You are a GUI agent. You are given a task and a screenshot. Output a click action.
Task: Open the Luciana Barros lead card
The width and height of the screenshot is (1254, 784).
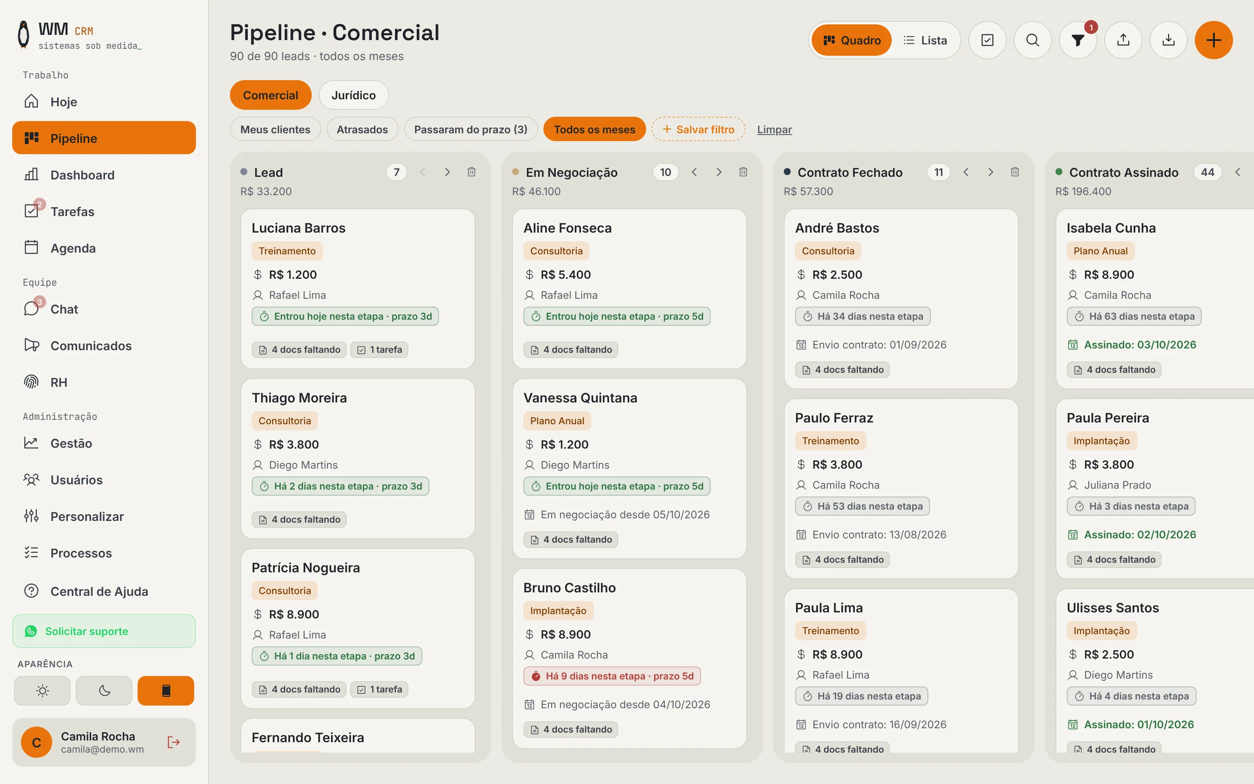[x=357, y=289]
